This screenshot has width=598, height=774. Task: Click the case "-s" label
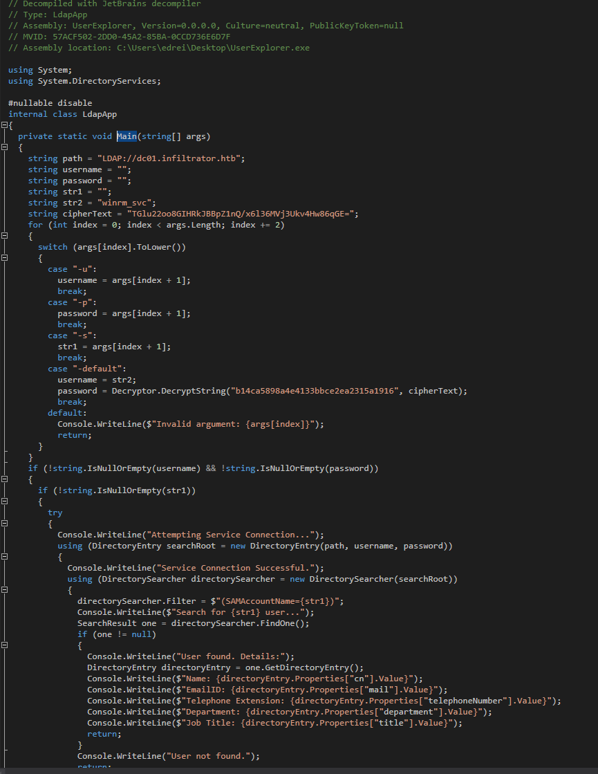point(72,335)
